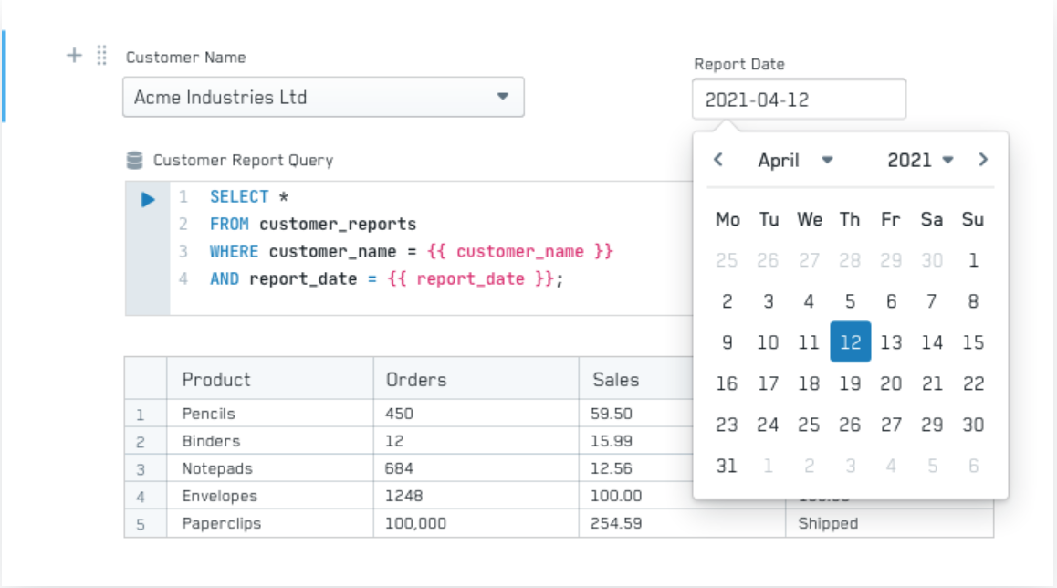Select day 31 in the calendar
1057x588 pixels.
point(727,466)
